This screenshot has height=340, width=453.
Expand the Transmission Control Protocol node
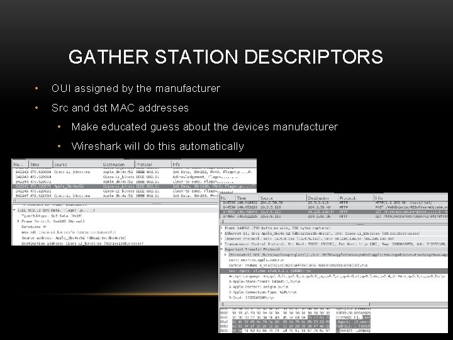(222, 244)
